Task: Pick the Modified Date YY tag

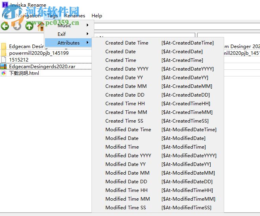Action: click(x=158, y=164)
